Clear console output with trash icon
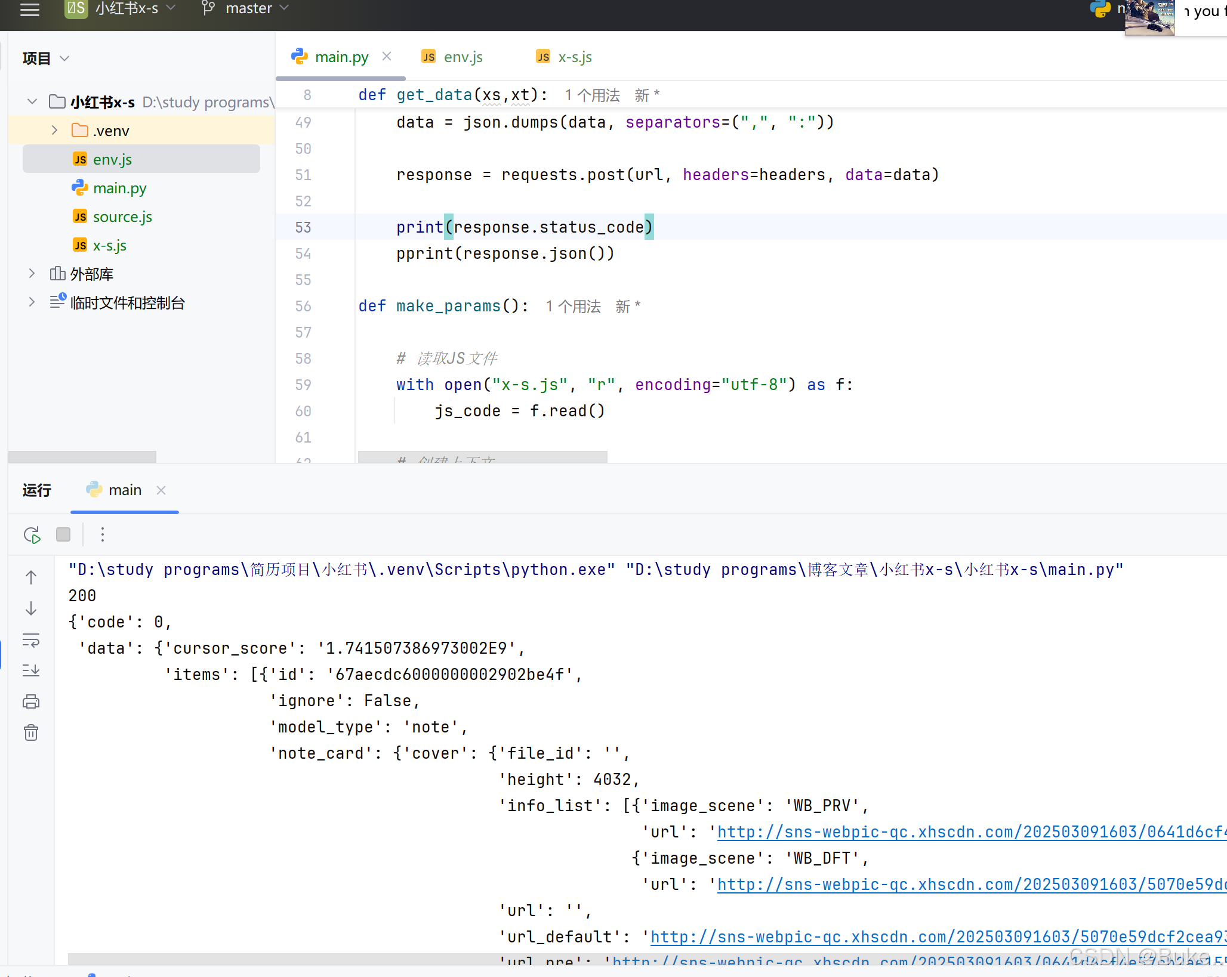Screen dimensions: 1227x977 coord(30,732)
